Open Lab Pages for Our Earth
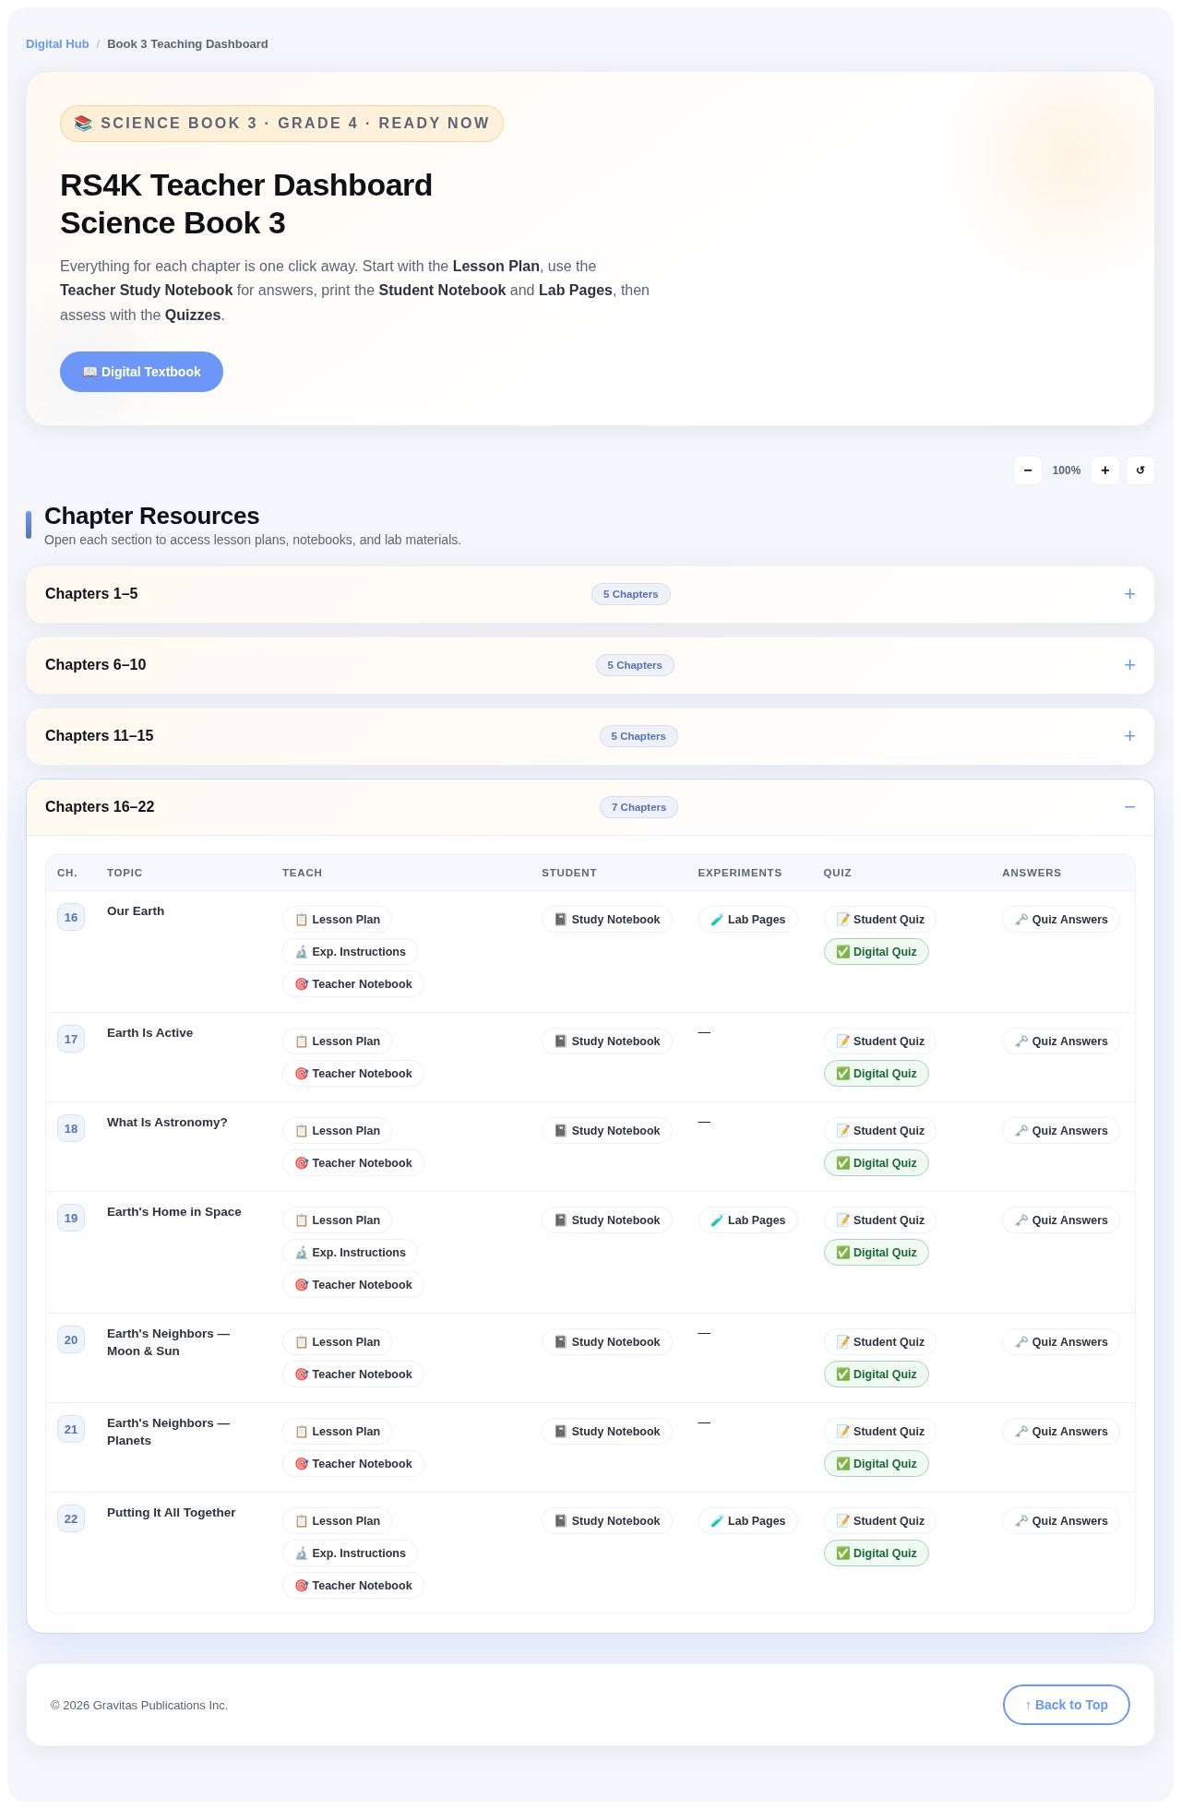 pos(747,920)
